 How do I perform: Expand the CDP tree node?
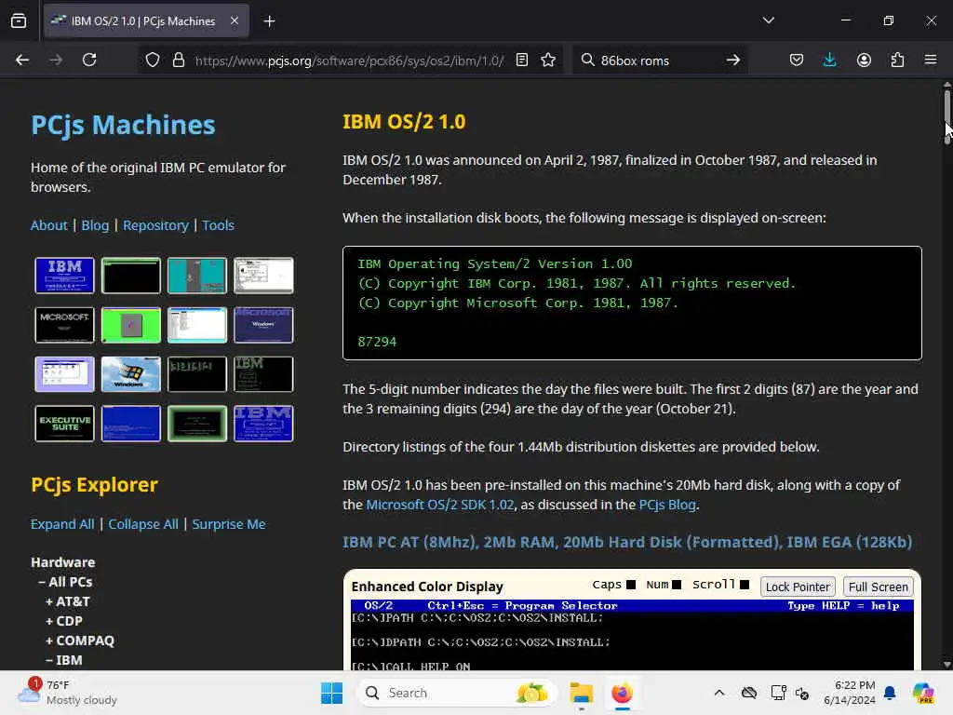(x=64, y=621)
